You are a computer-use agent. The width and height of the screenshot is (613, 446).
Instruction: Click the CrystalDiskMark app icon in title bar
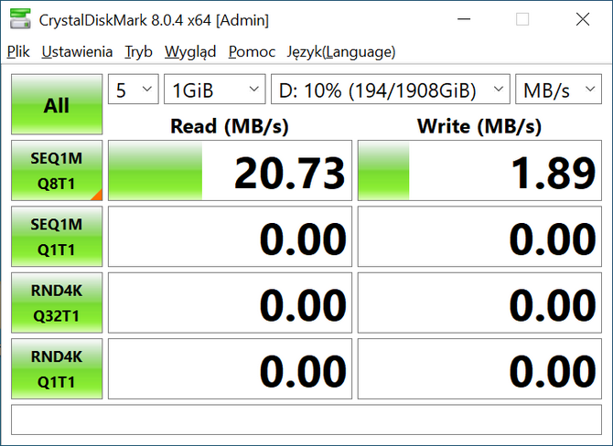20,19
